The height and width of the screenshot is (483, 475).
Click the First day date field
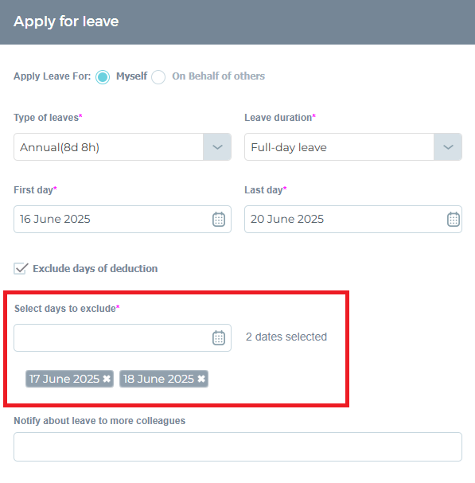[123, 219]
